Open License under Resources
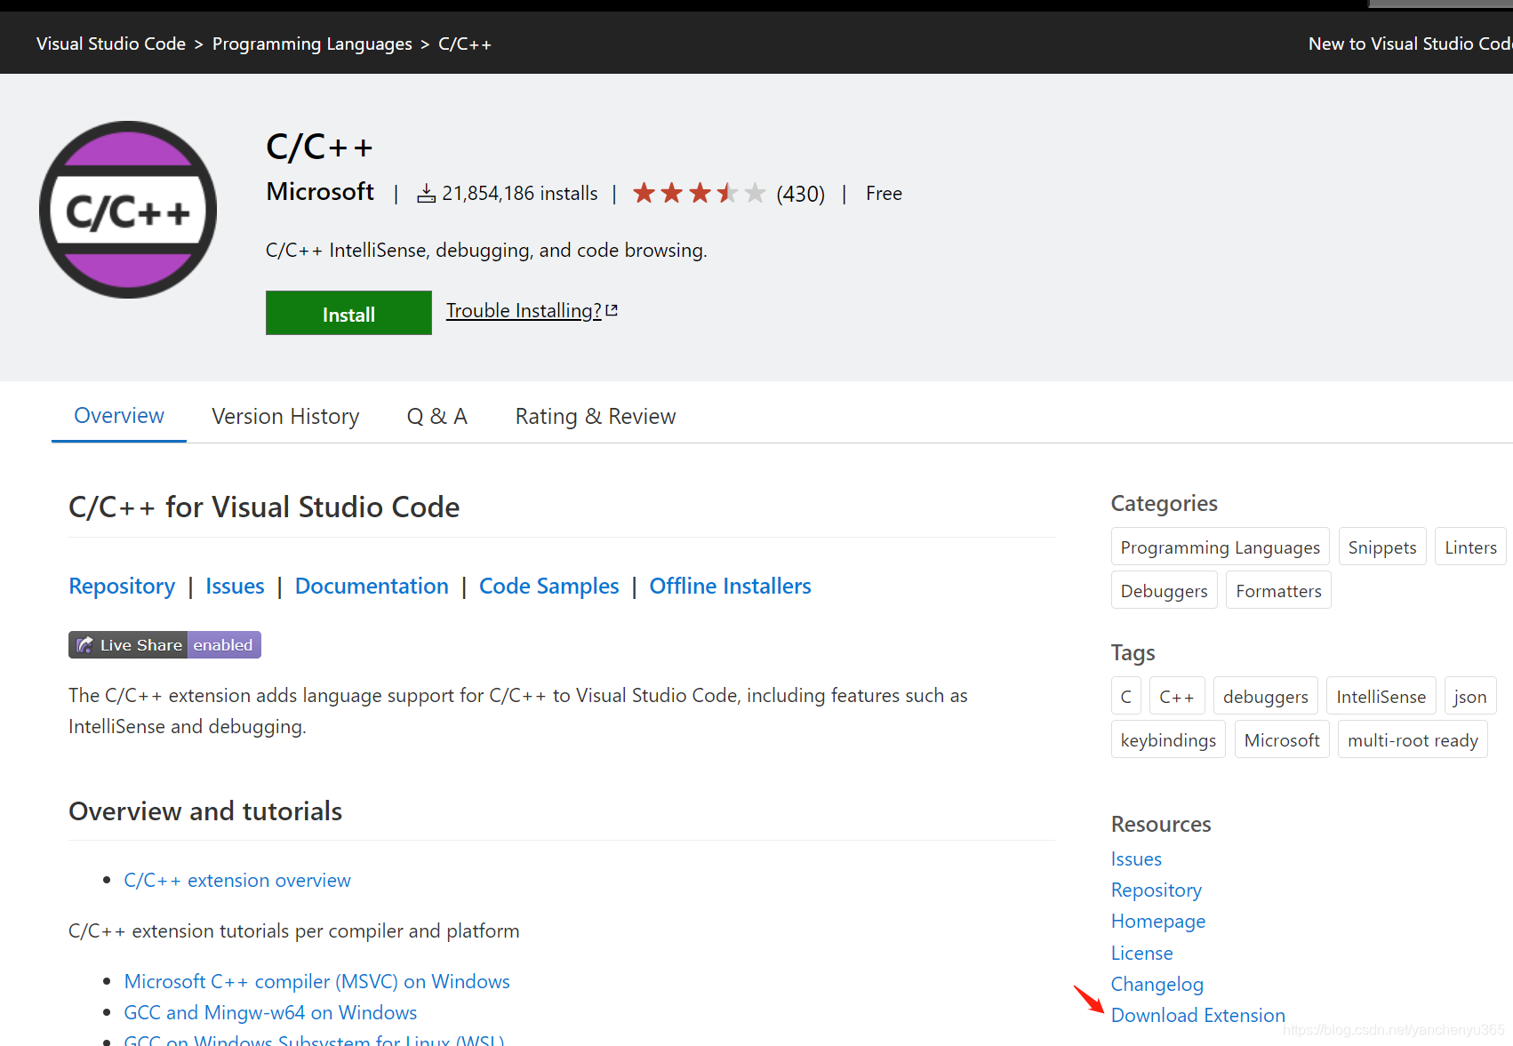 [1141, 953]
